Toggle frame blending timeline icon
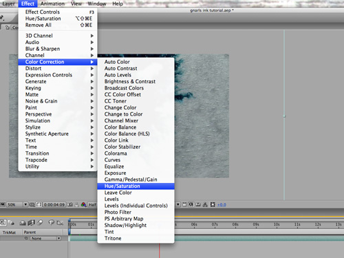The height and width of the screenshot is (258, 344). [x=31, y=222]
